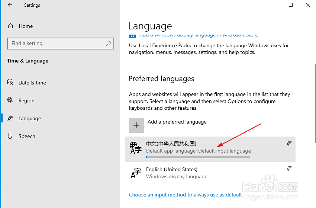The image size is (316, 208).
Task: Click the Home house icon
Action: pos(10,26)
